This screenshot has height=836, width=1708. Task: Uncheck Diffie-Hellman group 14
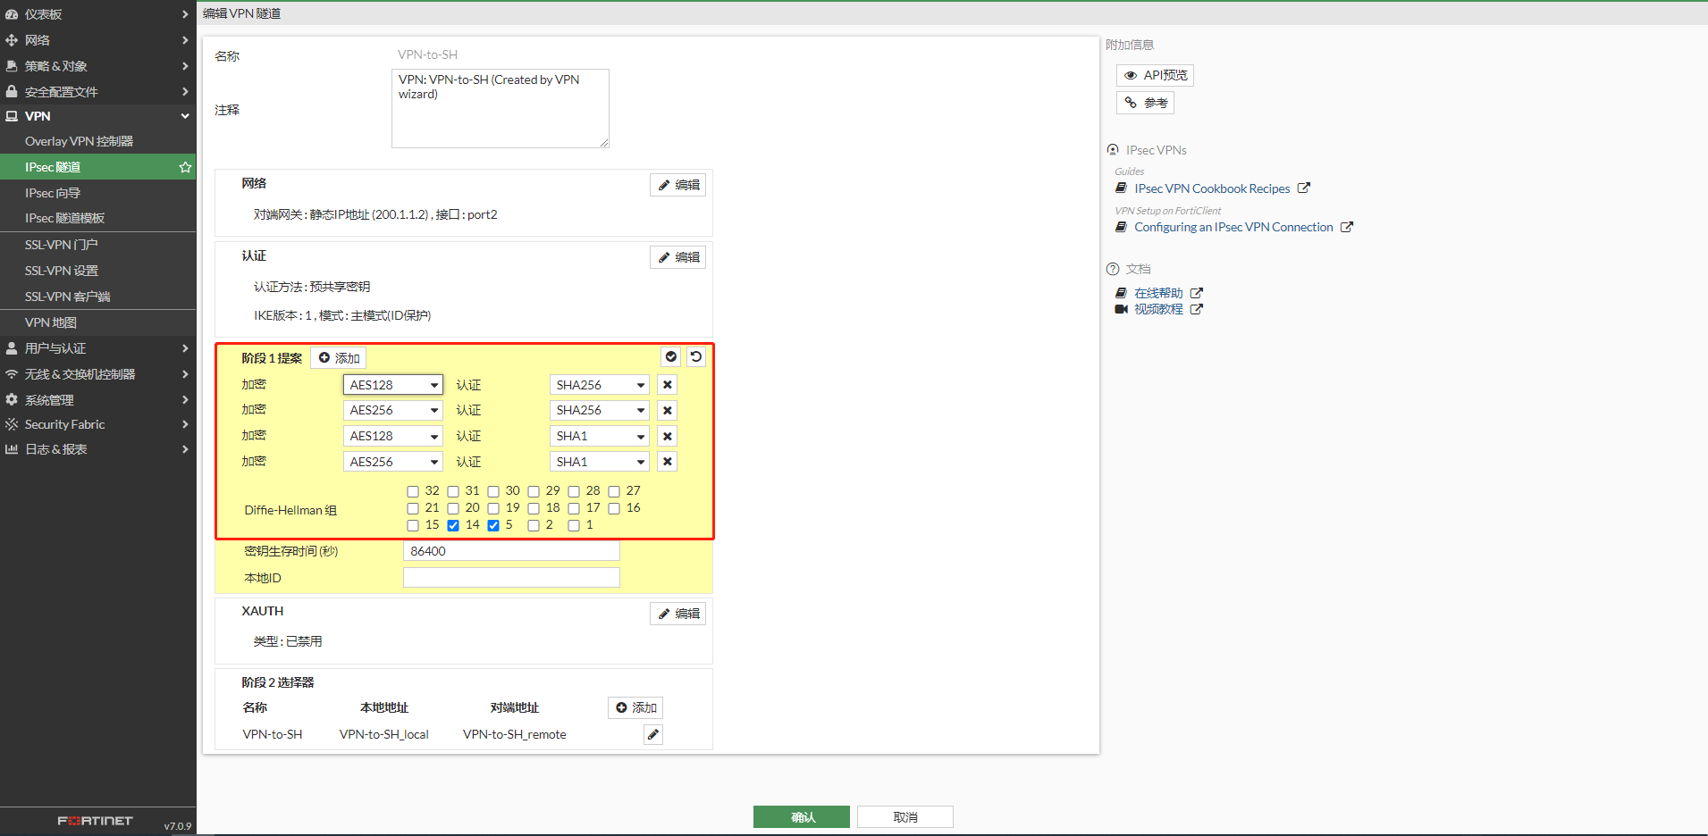click(x=453, y=525)
